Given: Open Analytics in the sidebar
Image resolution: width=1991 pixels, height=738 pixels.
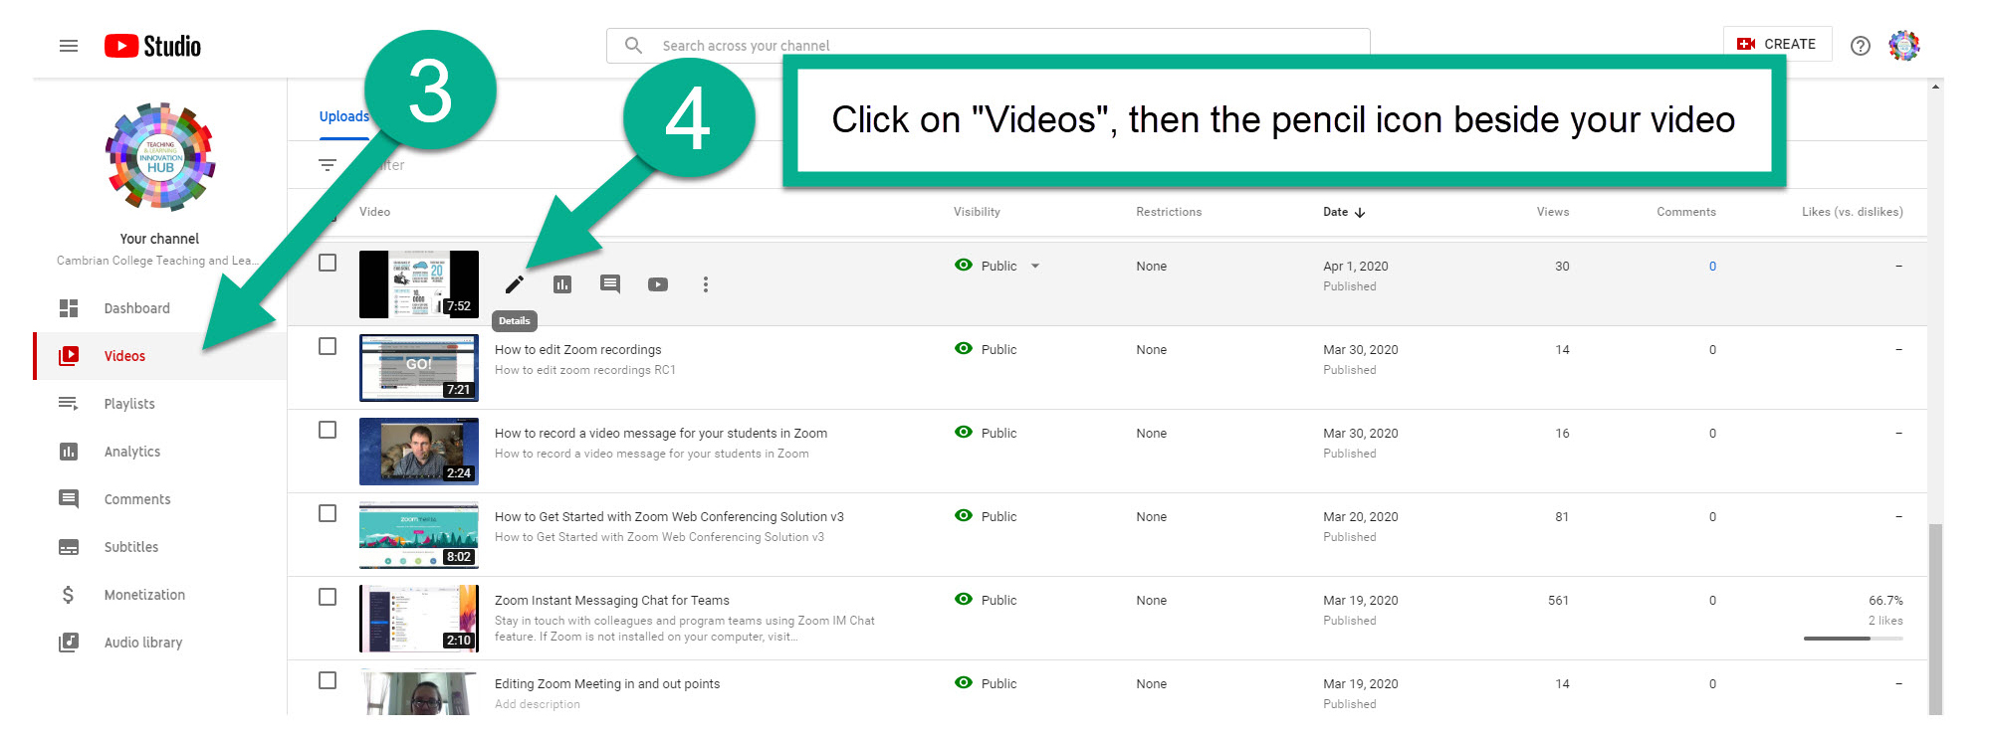Looking at the screenshot, I should click(x=132, y=452).
